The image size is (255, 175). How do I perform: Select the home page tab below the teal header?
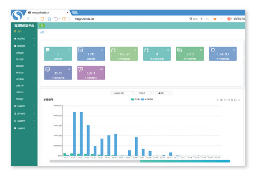coord(42,33)
